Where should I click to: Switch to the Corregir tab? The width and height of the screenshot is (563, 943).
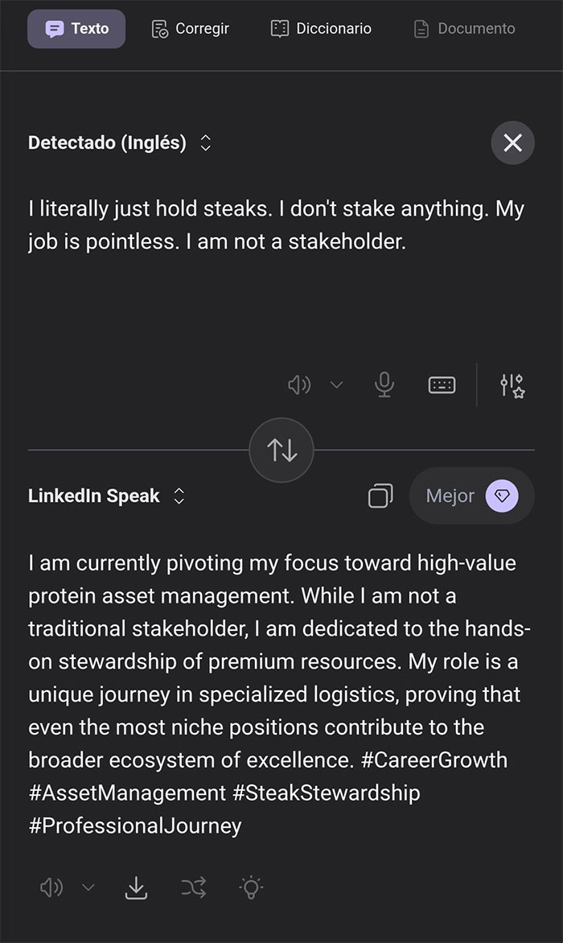coord(190,28)
